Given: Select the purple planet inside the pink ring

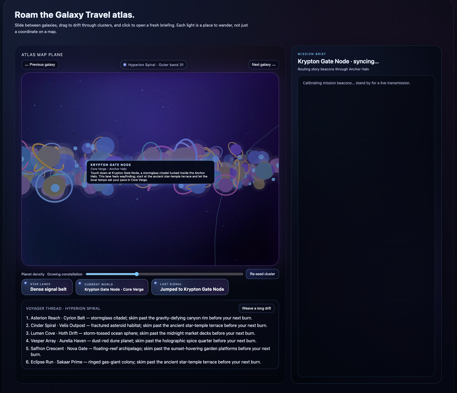Looking at the screenshot, I should point(225,185).
